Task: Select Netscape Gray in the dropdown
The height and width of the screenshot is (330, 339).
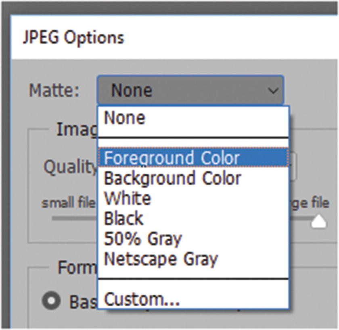Action: 161,259
